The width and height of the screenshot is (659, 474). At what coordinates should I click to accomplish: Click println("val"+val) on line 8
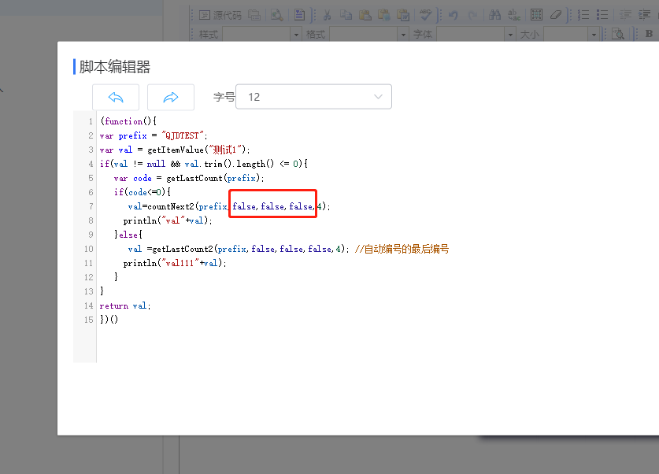(166, 220)
